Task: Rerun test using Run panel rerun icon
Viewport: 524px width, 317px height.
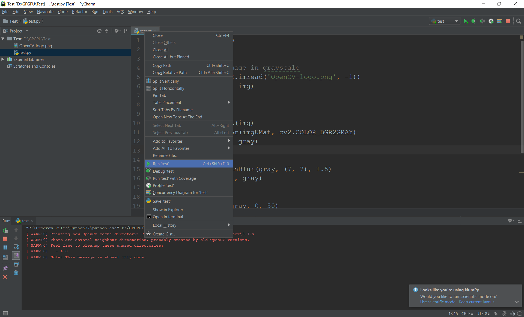Action: click(x=5, y=231)
